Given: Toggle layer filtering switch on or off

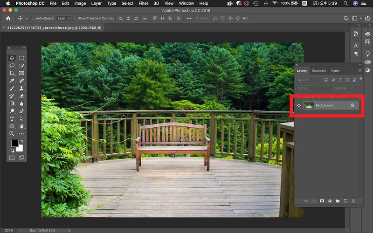Looking at the screenshot, I should tap(361, 79).
